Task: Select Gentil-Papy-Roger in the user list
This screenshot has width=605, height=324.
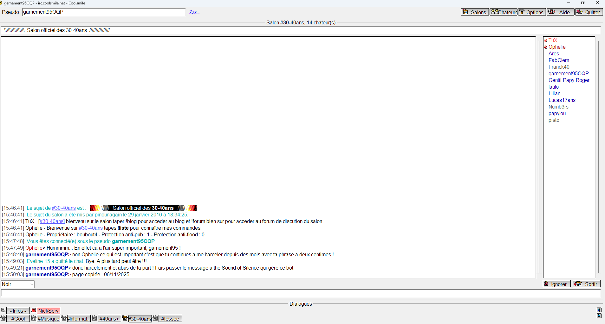Action: coord(569,80)
